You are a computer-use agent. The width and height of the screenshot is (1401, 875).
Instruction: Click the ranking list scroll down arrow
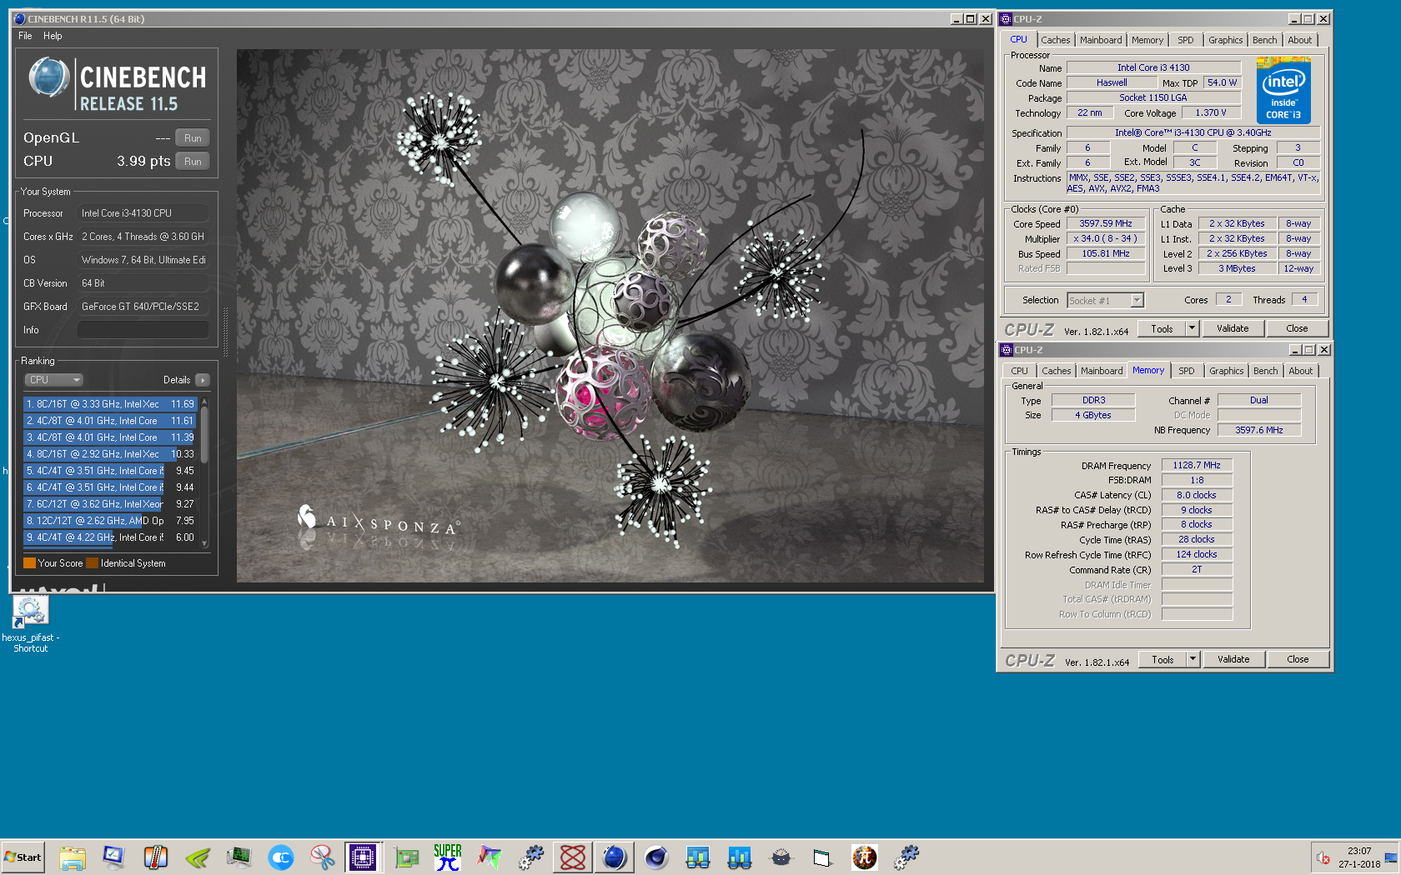(204, 542)
